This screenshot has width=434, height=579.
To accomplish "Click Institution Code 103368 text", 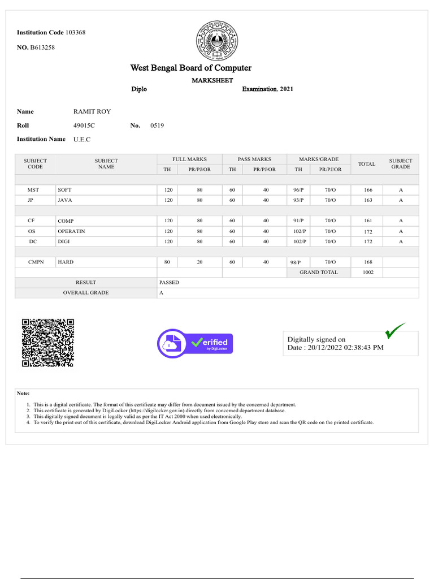I will coord(51,32).
